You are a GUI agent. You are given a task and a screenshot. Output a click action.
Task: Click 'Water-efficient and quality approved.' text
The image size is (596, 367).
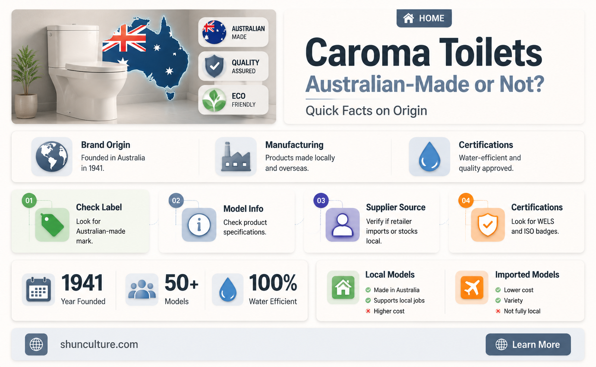[x=490, y=163]
